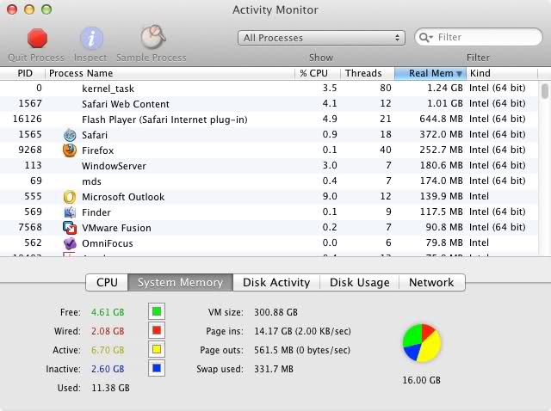Click the VM size 300.88 GB value
This screenshot has width=551, height=411.
click(275, 312)
